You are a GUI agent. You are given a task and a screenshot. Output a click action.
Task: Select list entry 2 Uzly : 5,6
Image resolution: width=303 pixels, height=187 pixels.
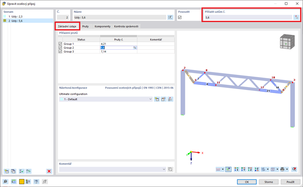tap(28, 21)
